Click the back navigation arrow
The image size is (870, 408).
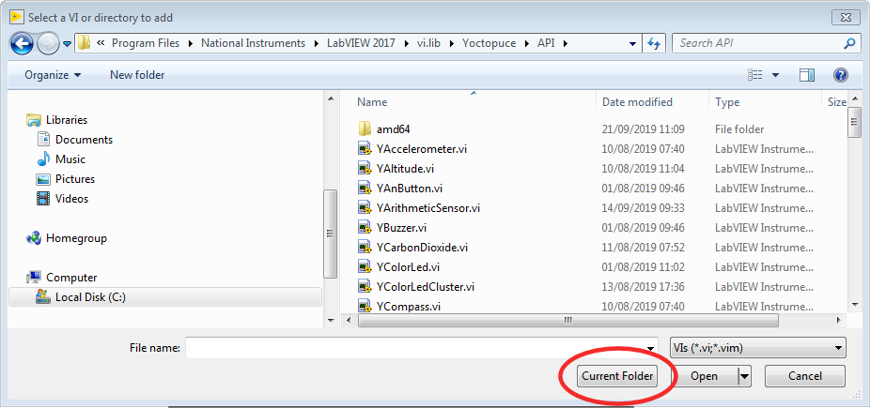[23, 43]
